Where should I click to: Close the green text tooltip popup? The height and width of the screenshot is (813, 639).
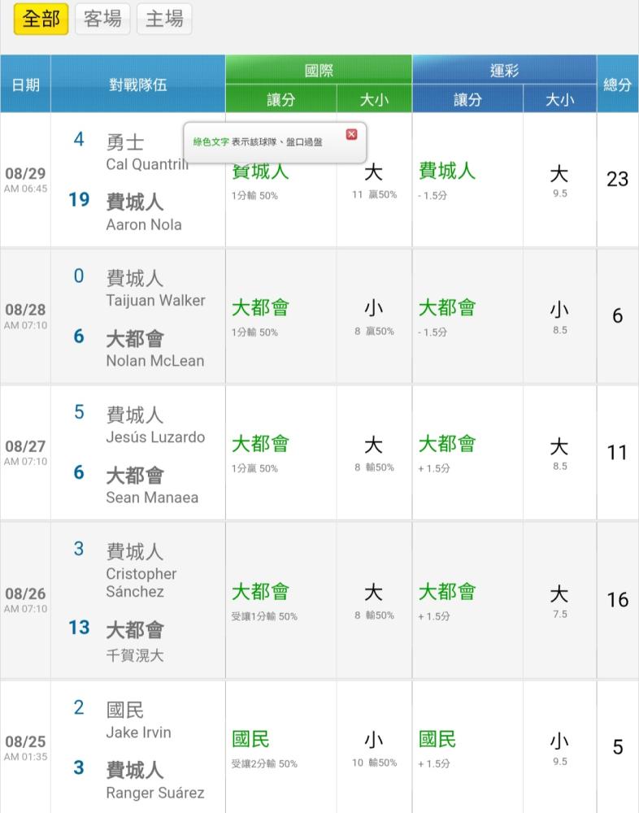click(x=351, y=134)
